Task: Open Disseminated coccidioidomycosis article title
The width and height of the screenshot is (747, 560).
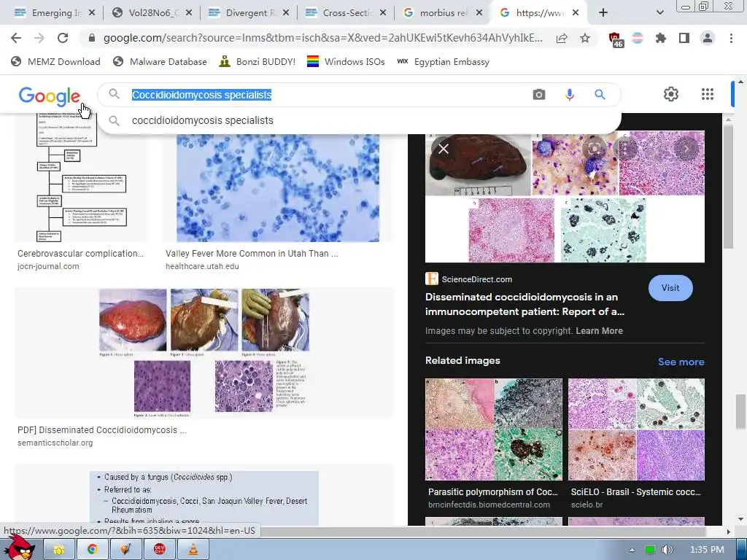Action: 525,304
